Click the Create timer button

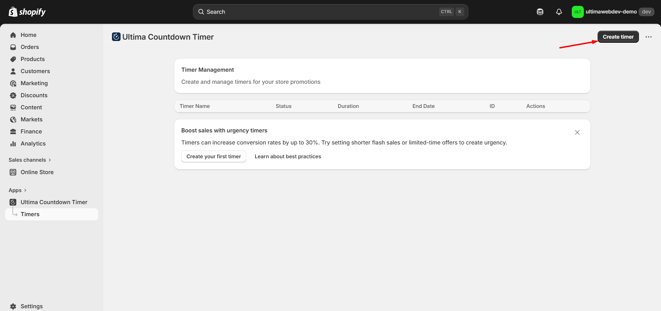tap(618, 37)
